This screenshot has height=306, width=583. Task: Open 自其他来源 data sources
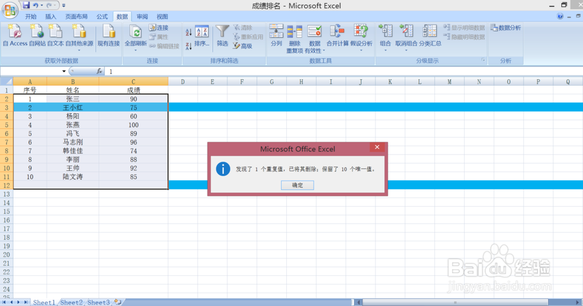(79, 37)
